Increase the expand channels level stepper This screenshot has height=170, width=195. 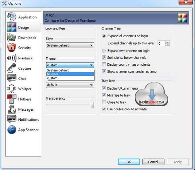(x=167, y=42)
